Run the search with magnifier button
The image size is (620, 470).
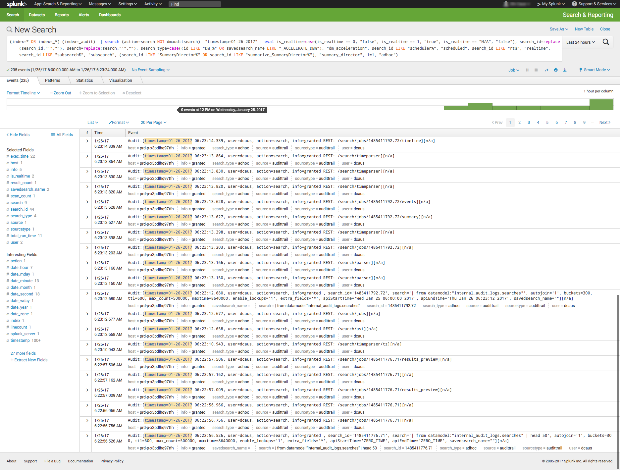coord(606,42)
